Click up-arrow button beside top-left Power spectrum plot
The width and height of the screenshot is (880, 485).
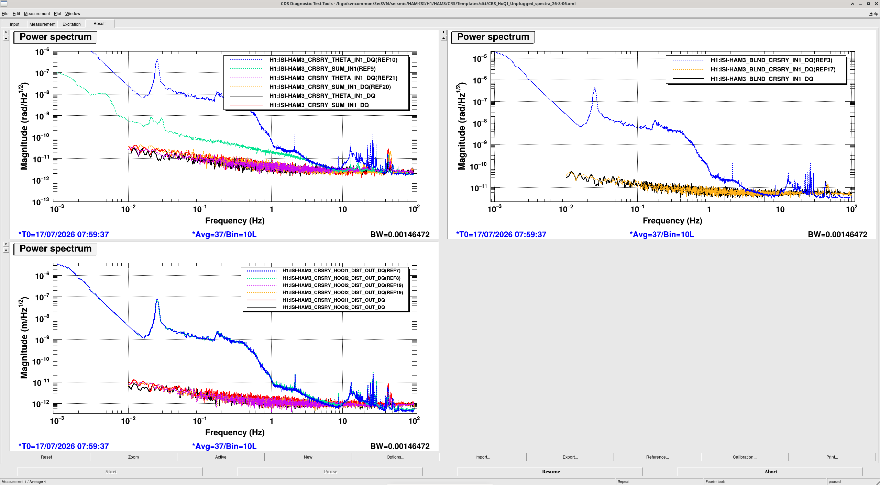click(x=6, y=38)
